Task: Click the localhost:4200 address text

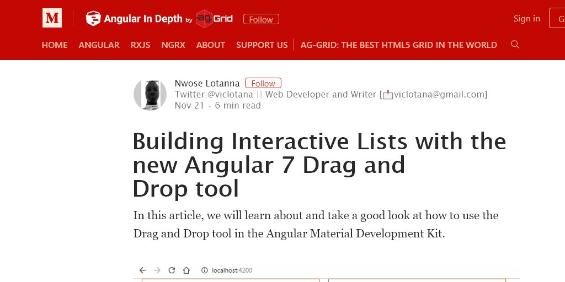Action: tap(232, 270)
